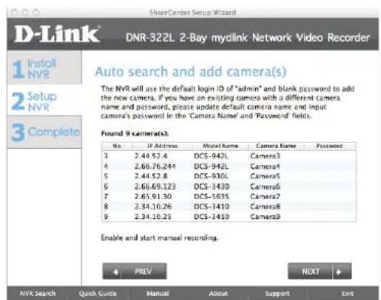The height and width of the screenshot is (300, 381).
Task: Select IP address 2.34.10.25
Action: coord(153,217)
